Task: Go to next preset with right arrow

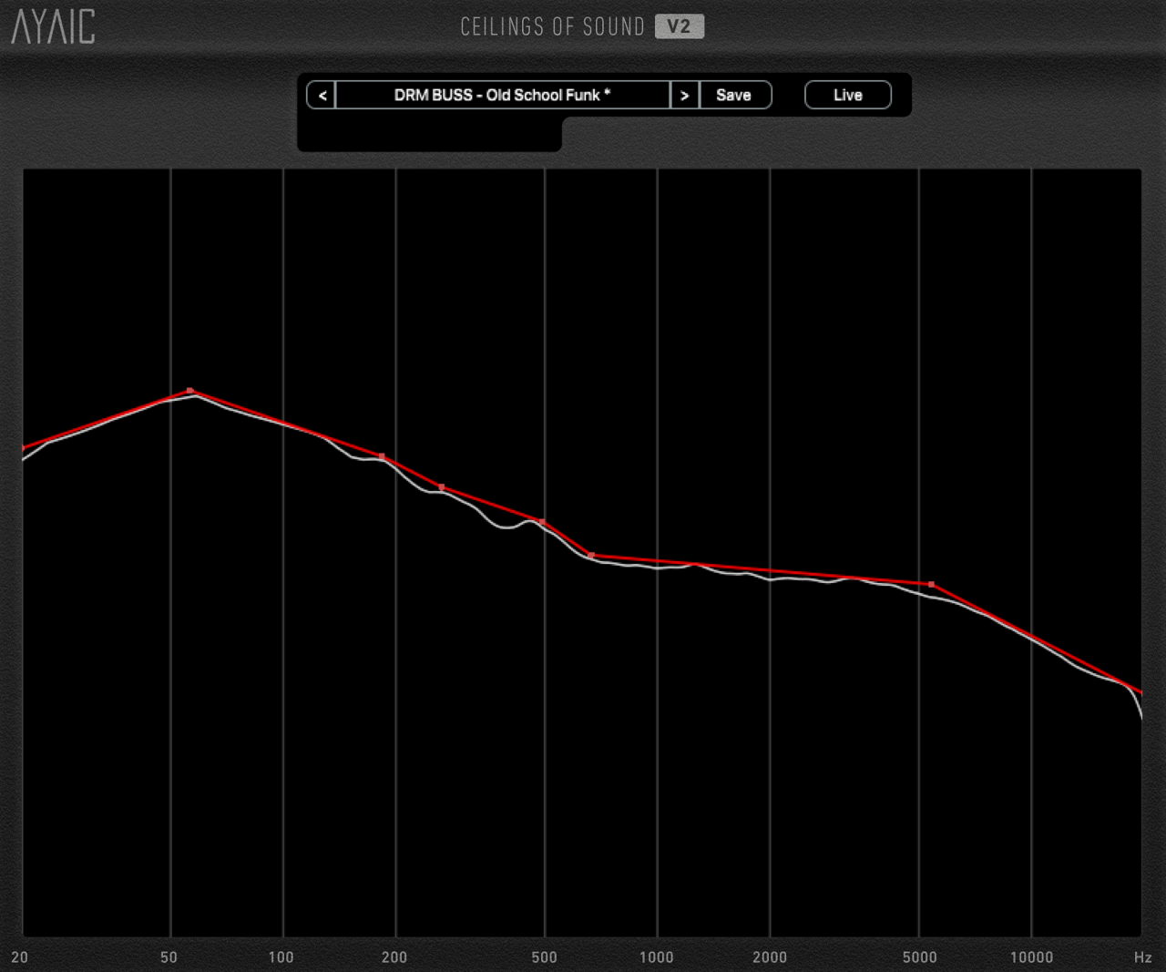Action: (685, 95)
